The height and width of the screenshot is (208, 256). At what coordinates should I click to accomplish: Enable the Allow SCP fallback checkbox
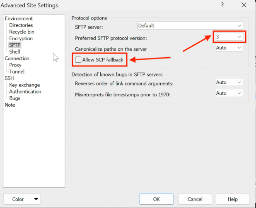(78, 60)
